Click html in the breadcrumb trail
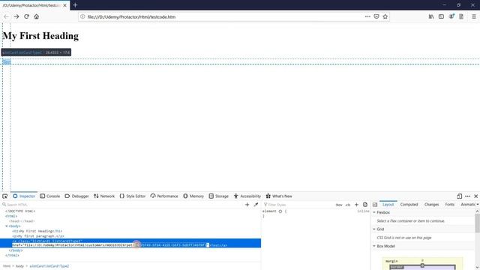The height and width of the screenshot is (270, 480). click(x=7, y=266)
